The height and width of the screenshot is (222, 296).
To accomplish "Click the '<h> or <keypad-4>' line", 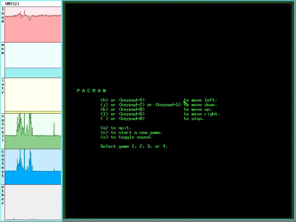I will point(123,100).
